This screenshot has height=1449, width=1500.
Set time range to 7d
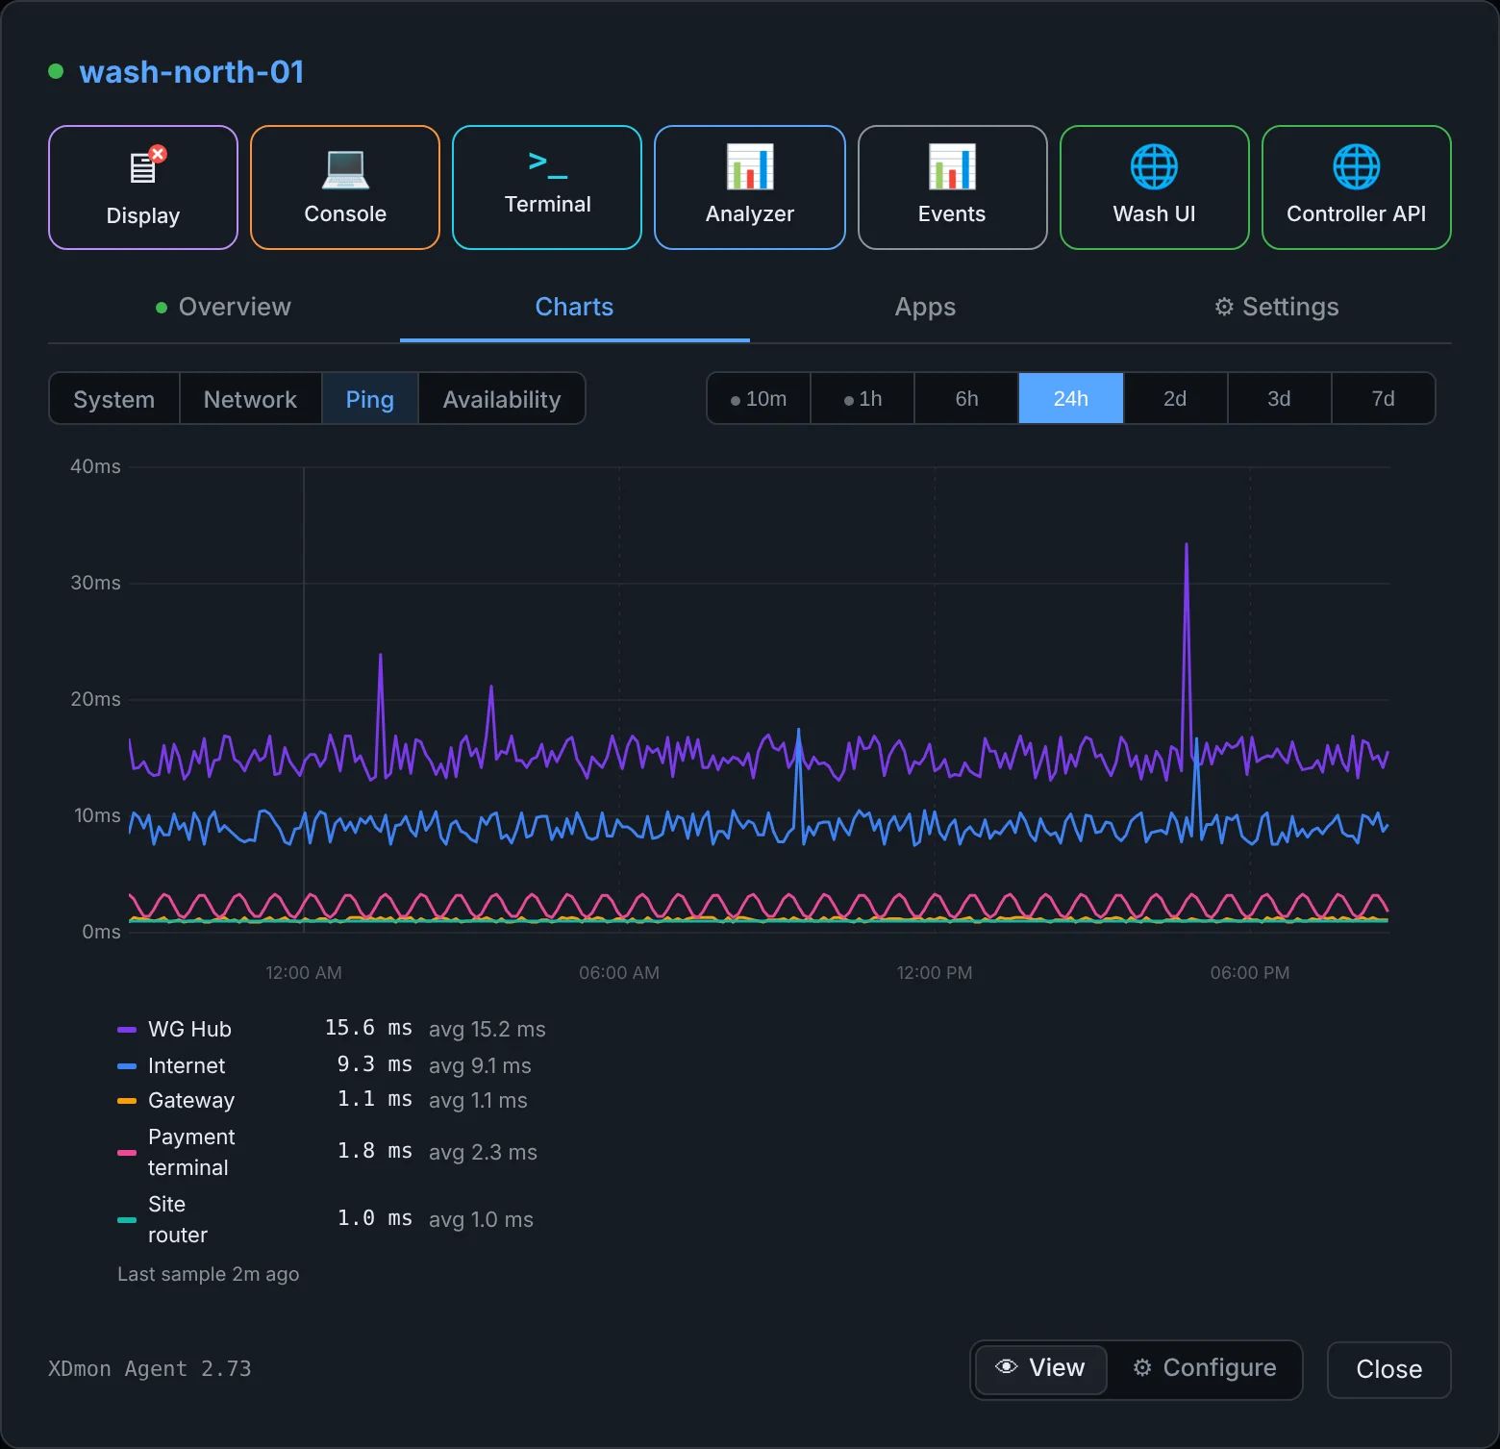coord(1383,398)
